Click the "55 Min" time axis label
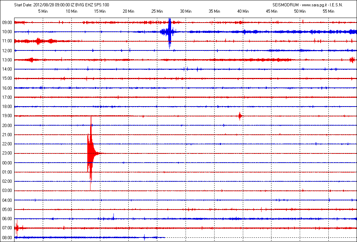The image size is (357, 242). pos(328,11)
